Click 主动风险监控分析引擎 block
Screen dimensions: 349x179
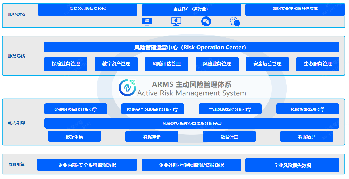pos(230,109)
